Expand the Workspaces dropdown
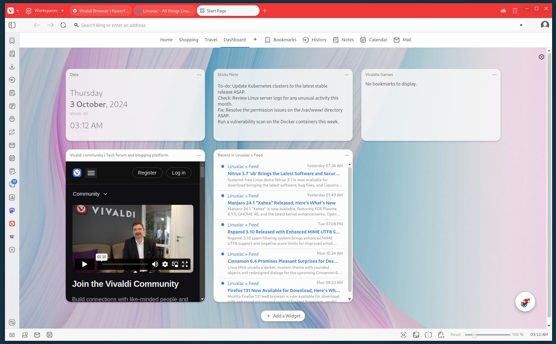The height and width of the screenshot is (344, 556). [x=63, y=11]
